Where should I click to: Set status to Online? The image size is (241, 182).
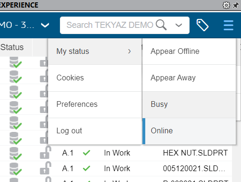point(189,131)
